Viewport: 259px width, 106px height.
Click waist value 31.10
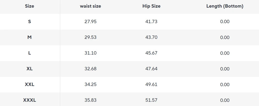[x=90, y=53]
